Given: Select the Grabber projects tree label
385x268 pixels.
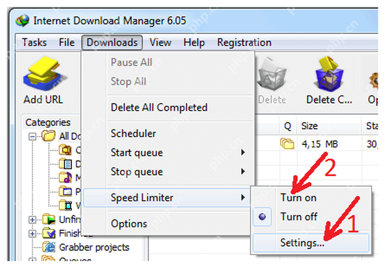Looking at the screenshot, I should (x=94, y=247).
